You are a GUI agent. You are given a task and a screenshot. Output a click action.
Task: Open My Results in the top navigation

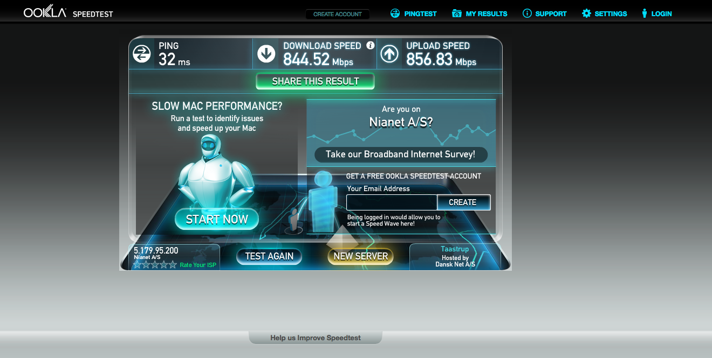click(x=480, y=13)
